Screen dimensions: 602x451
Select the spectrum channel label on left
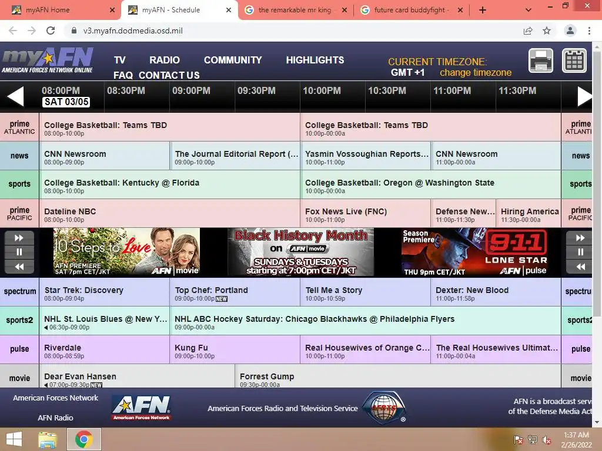pyautogui.click(x=19, y=291)
